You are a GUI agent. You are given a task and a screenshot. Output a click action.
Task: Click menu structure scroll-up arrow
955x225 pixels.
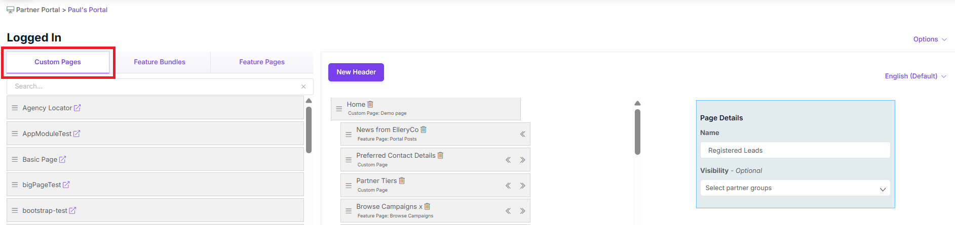(637, 103)
